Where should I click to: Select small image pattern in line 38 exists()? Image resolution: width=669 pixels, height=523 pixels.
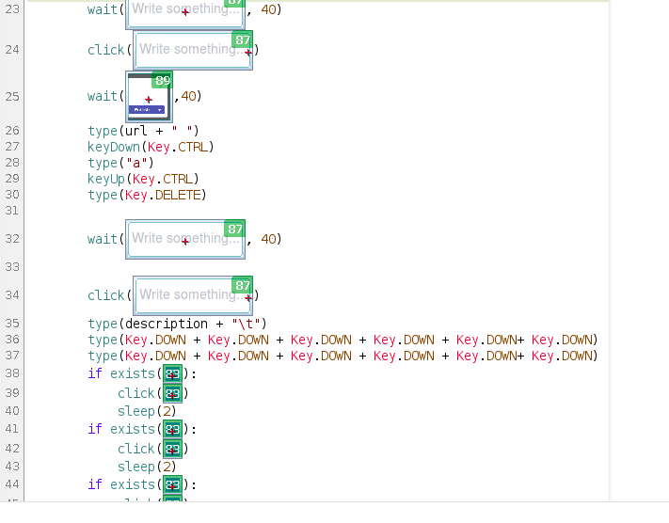pos(172,374)
